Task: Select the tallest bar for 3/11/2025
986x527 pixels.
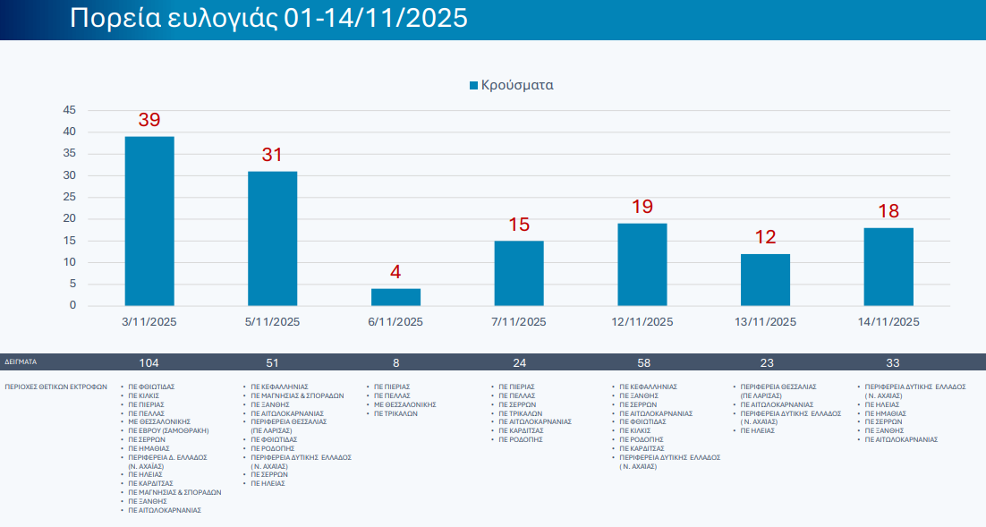Action: point(149,221)
